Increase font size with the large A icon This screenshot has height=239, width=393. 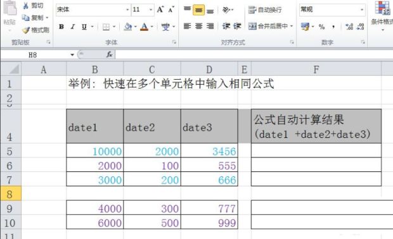160,9
